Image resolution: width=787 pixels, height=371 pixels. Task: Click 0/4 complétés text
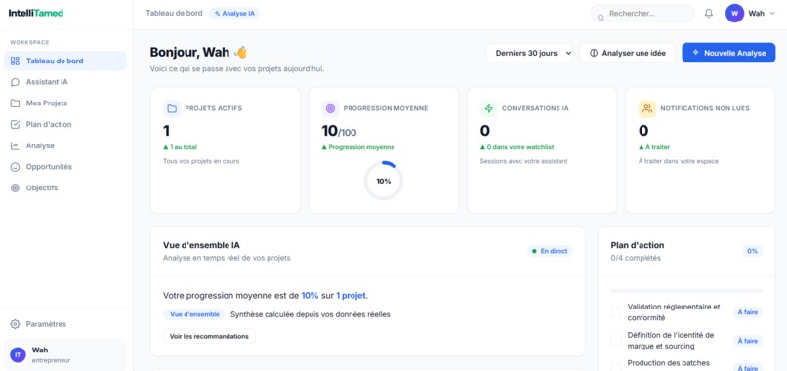636,258
